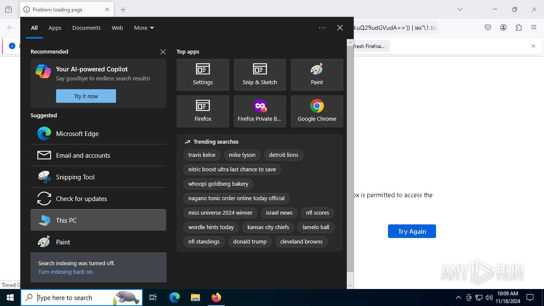Screen dimensions: 544x306
Task: Search wordle hints today
Action: (211, 227)
